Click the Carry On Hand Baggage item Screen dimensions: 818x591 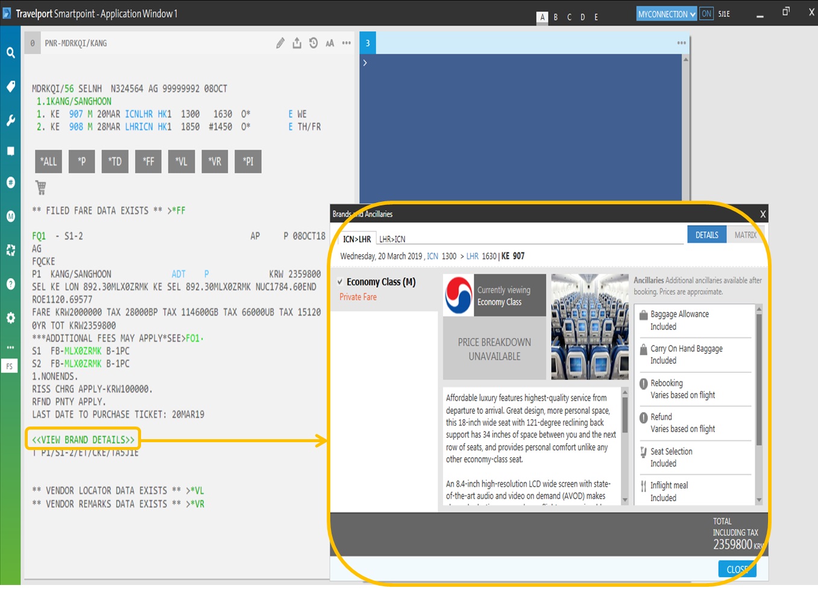pyautogui.click(x=694, y=354)
